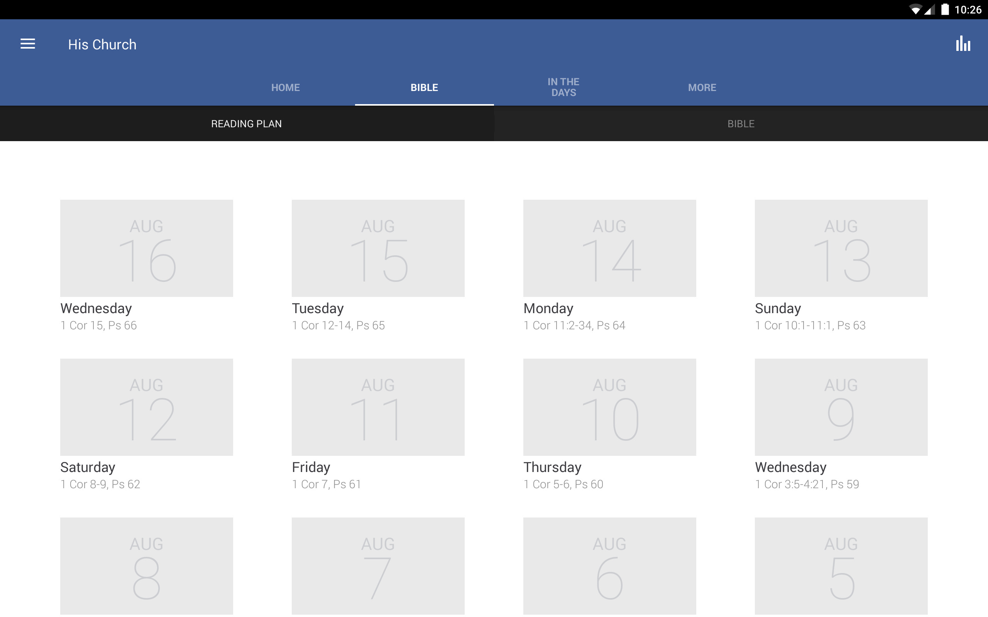Open the Aug 11 Friday reading
This screenshot has height=617, width=988.
[x=378, y=407]
